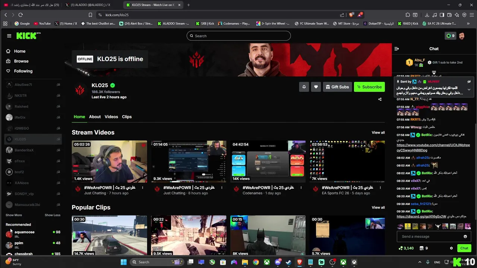Reload the browser page
Viewport: 477px width, 268px height.
[20, 15]
